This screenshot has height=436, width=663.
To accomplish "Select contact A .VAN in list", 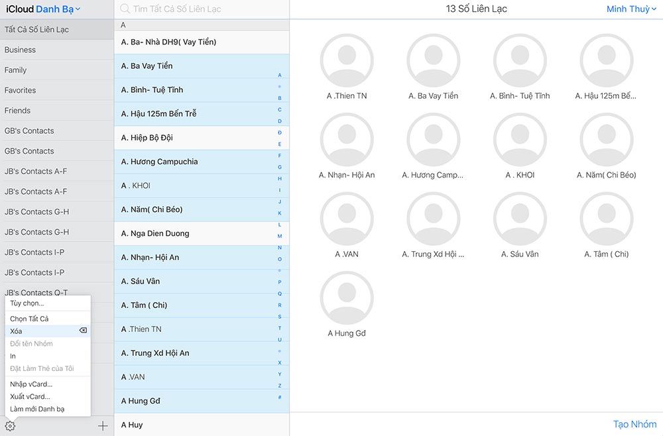I will [202, 377].
